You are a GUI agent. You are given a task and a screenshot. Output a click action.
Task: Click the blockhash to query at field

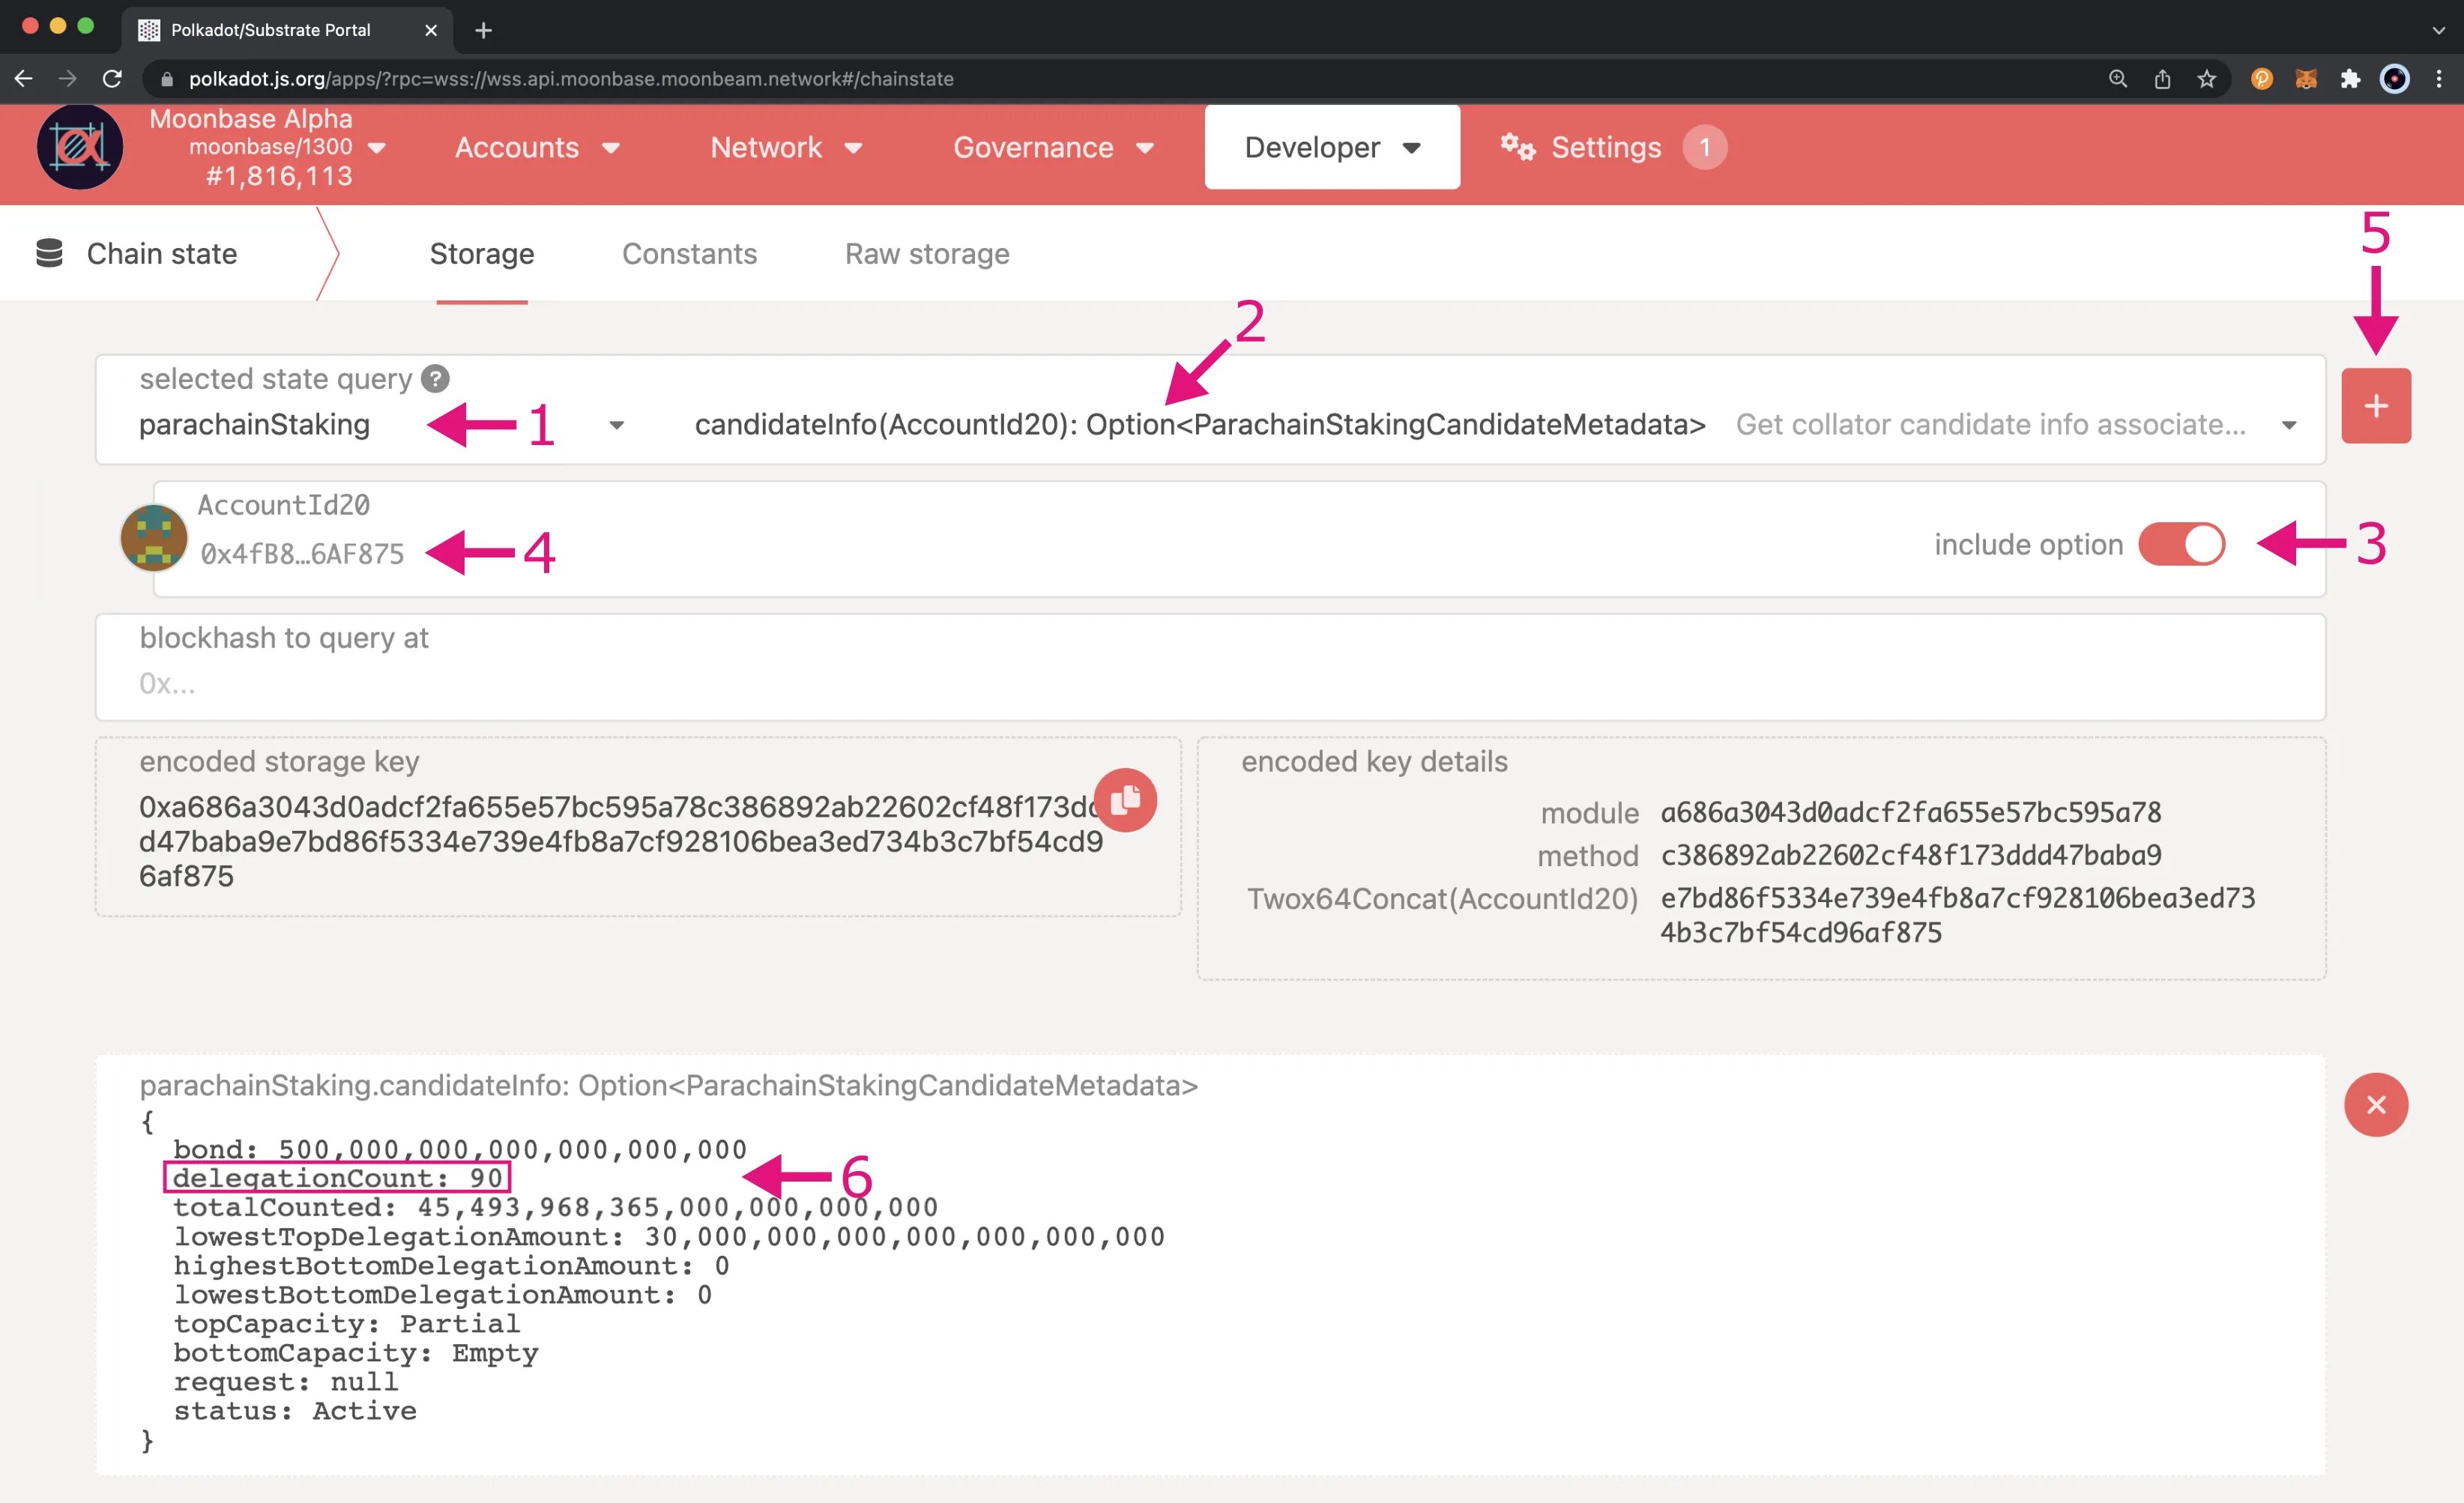(x=1210, y=683)
